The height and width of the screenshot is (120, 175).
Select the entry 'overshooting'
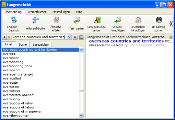[41, 62]
